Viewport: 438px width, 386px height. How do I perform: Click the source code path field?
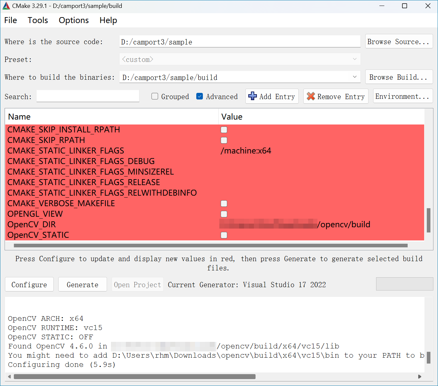click(x=240, y=42)
